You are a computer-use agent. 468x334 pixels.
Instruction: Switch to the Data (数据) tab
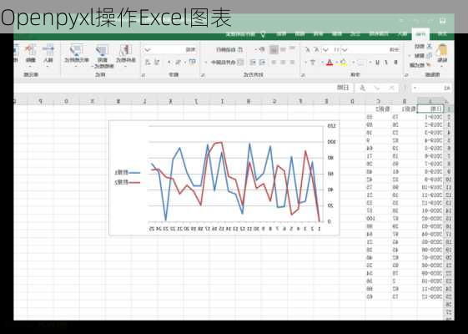pyautogui.click(x=337, y=33)
